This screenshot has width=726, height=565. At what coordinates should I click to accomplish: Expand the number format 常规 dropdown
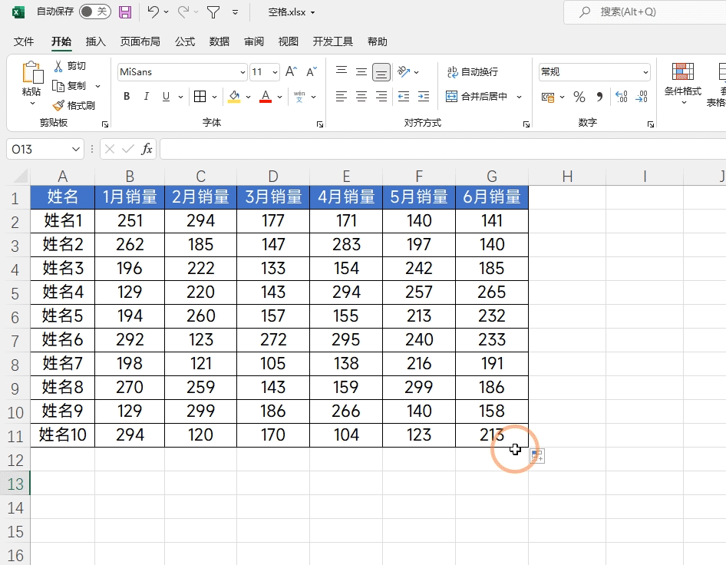point(645,72)
